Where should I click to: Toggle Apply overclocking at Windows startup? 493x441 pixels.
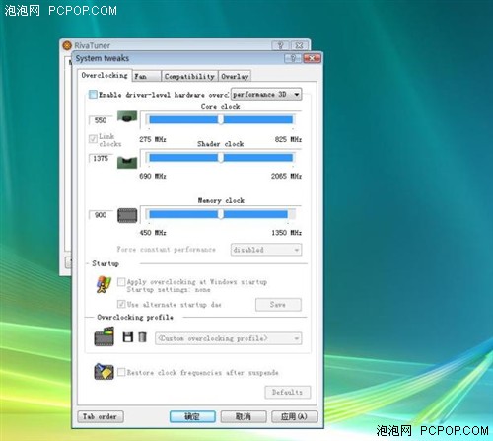[x=121, y=282]
